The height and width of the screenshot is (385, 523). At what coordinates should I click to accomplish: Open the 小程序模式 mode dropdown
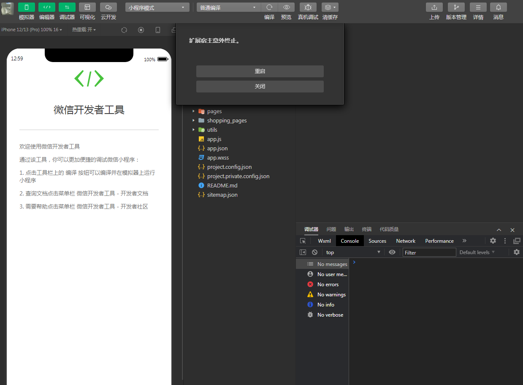[157, 8]
